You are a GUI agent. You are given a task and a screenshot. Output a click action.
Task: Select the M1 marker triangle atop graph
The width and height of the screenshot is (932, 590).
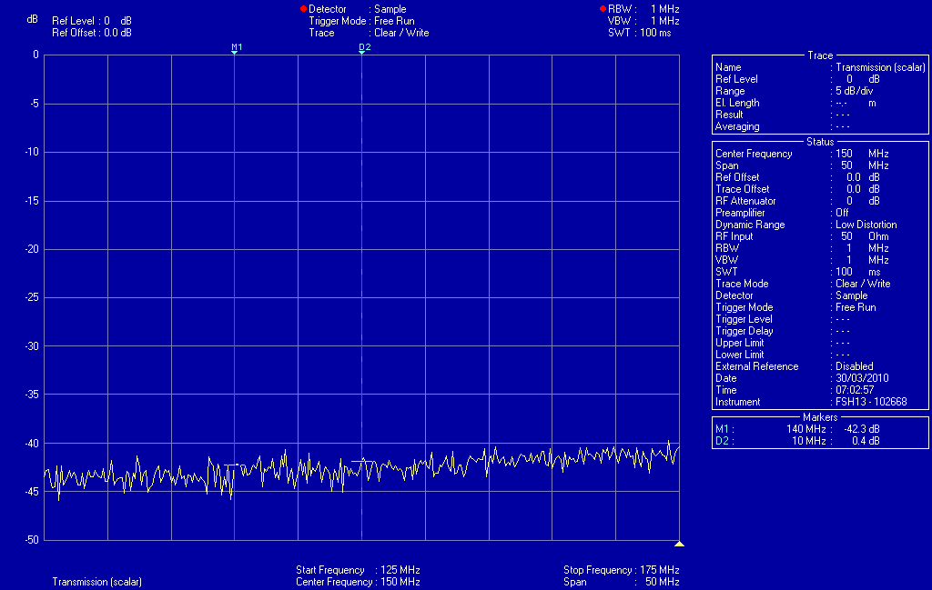tap(235, 53)
